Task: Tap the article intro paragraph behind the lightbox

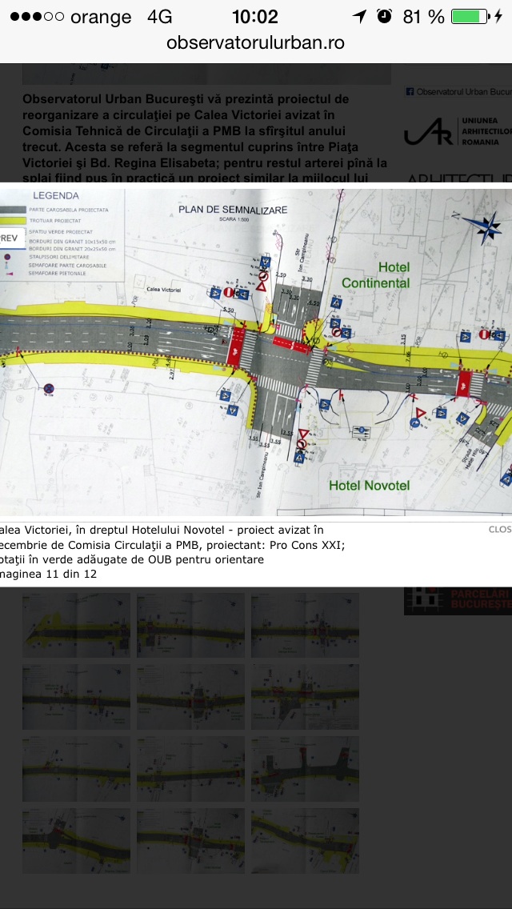Action: (206, 139)
